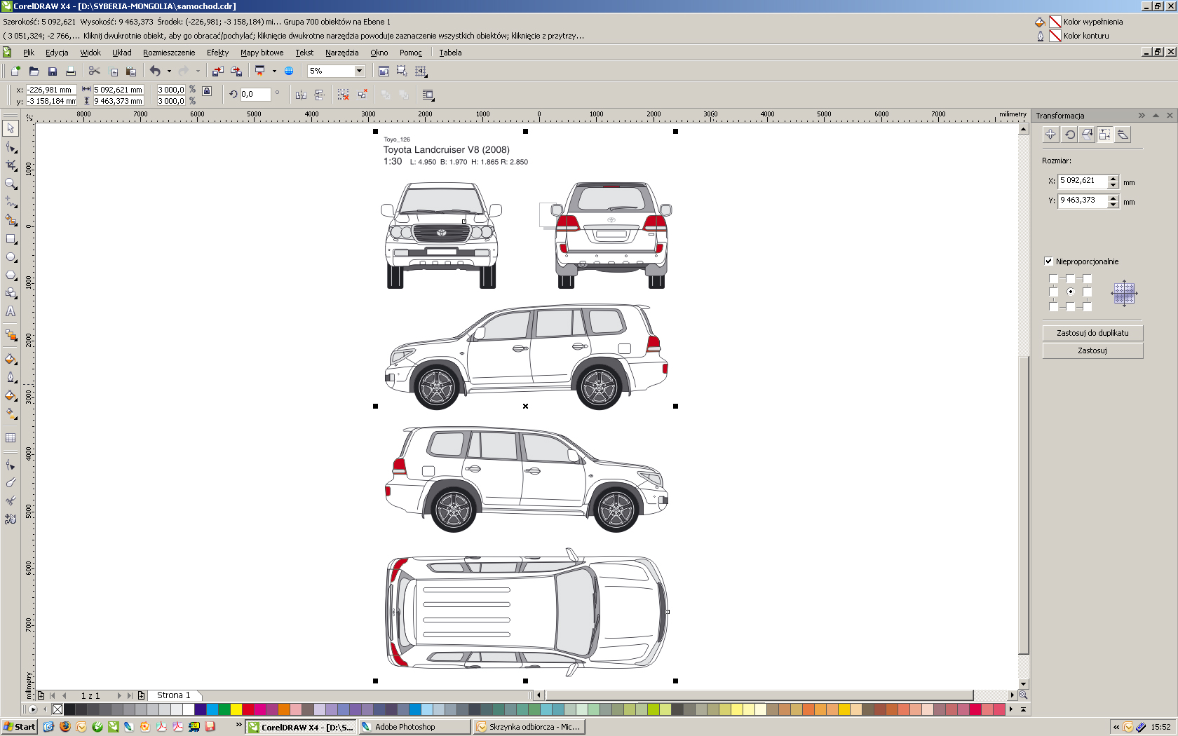The height and width of the screenshot is (736, 1178).
Task: Click the horizontal scrollbar of the canvas
Action: [x=759, y=695]
